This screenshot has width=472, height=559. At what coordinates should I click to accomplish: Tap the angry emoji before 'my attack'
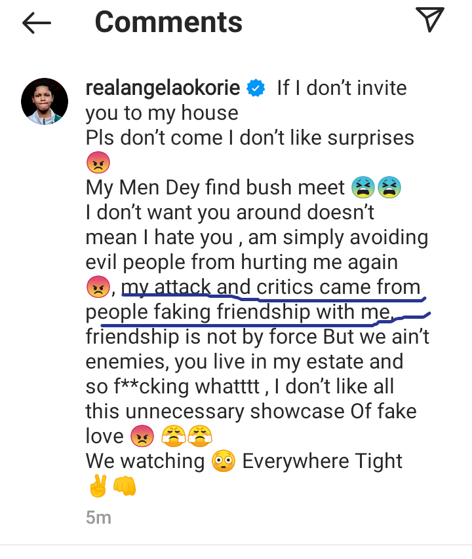pyautogui.click(x=98, y=287)
